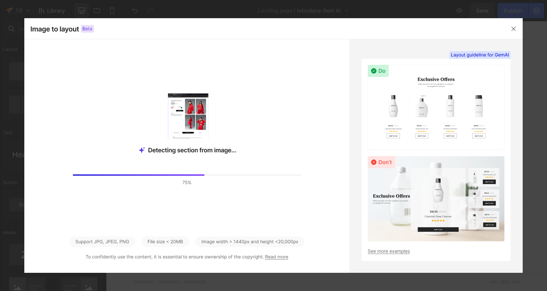Click the Layout guideline for GemAI label
The width and height of the screenshot is (547, 291).
point(480,55)
